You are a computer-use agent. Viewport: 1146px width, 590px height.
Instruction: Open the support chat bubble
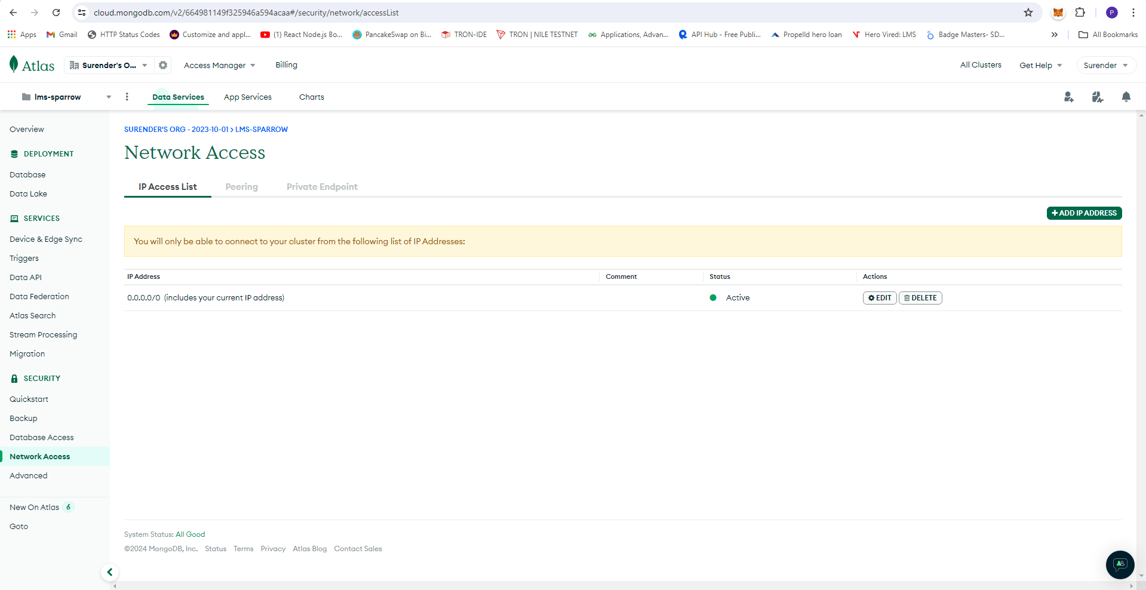pos(1120,564)
